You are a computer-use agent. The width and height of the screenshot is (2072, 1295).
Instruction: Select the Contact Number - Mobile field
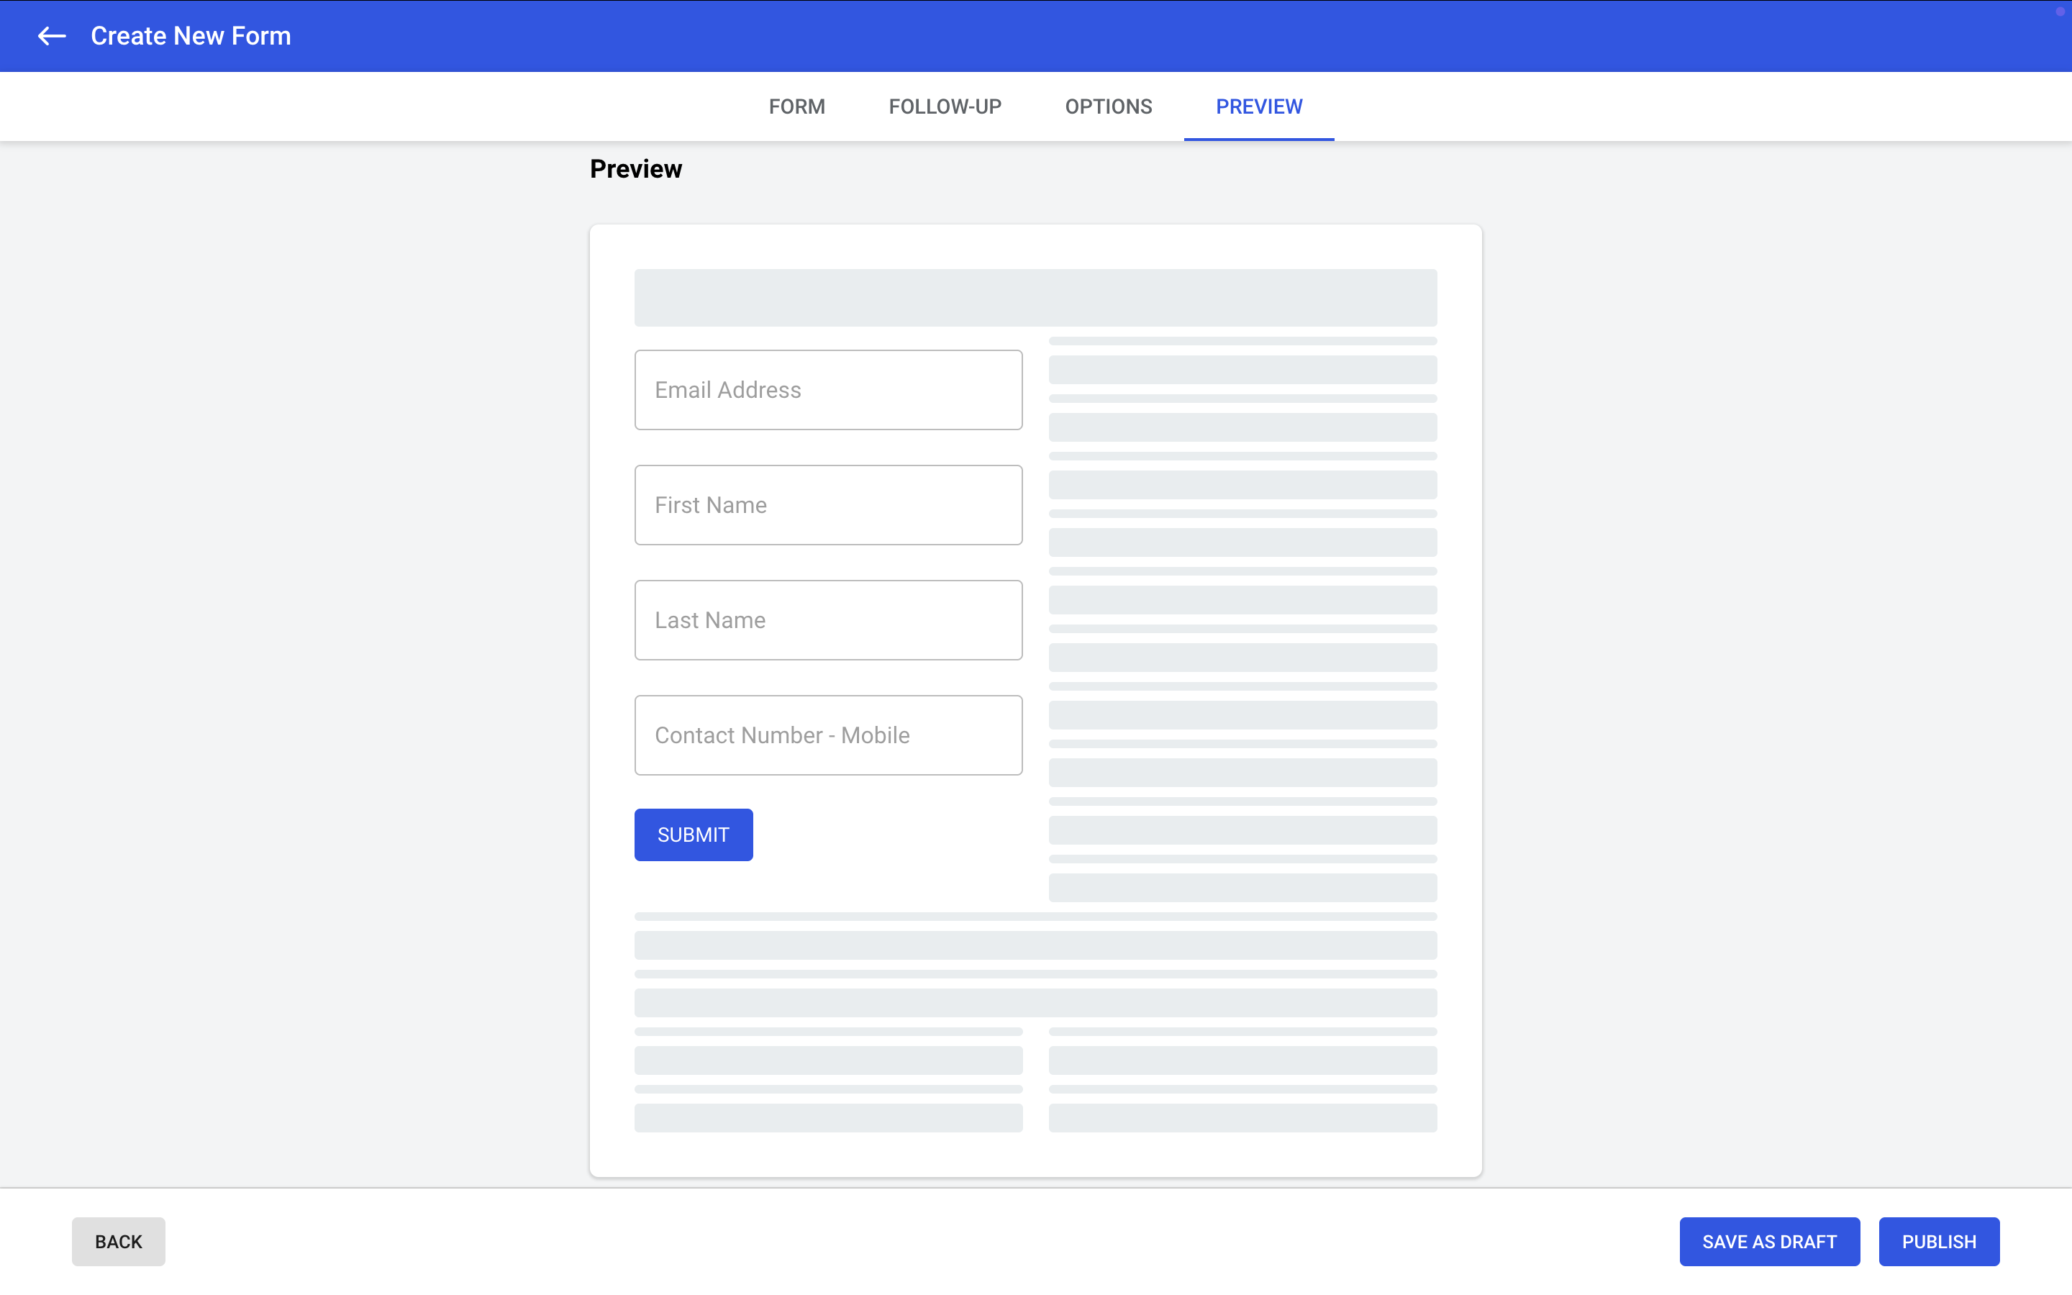point(828,735)
